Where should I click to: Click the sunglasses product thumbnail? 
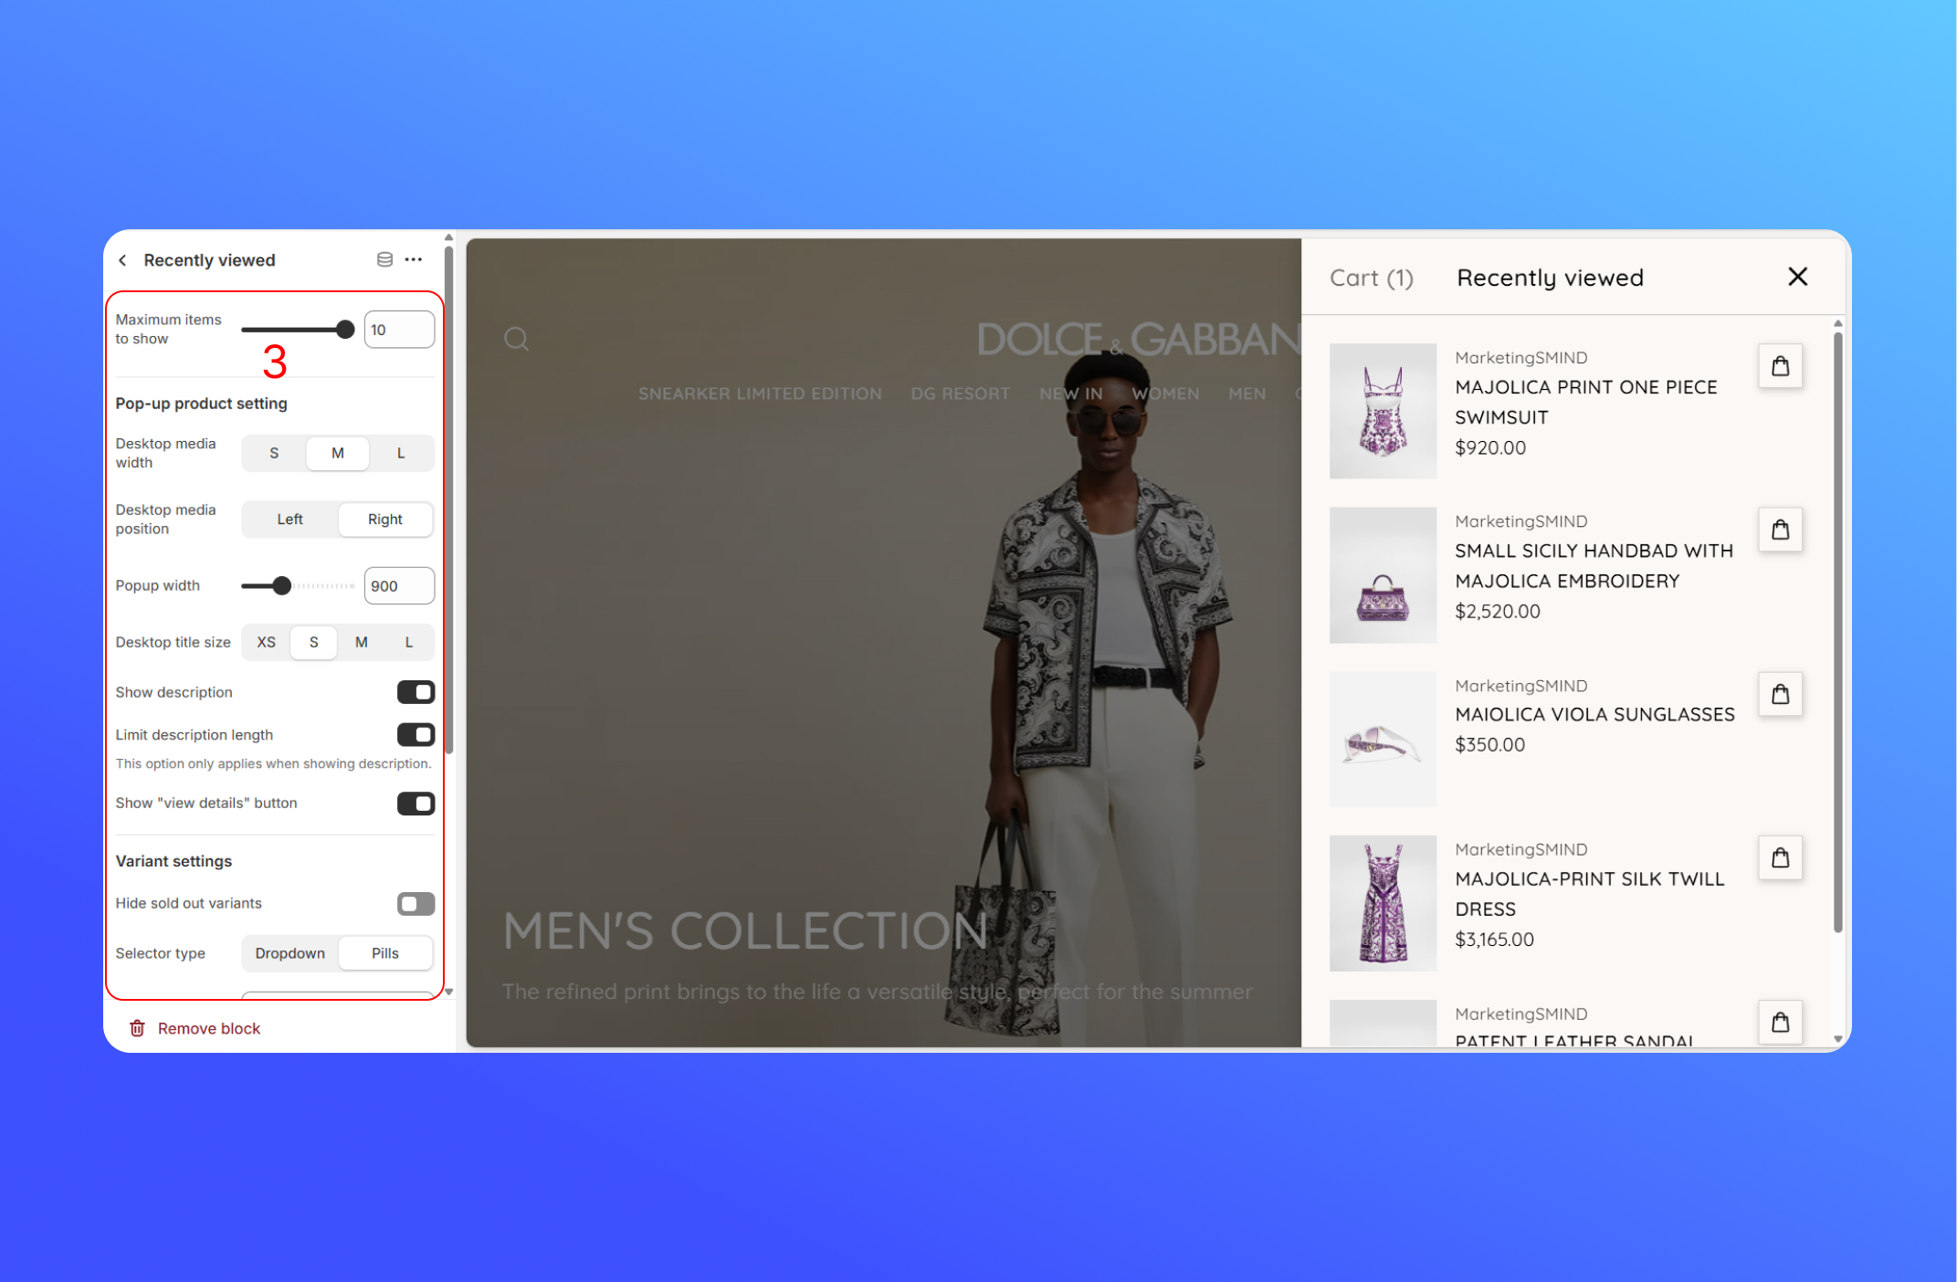tap(1383, 740)
